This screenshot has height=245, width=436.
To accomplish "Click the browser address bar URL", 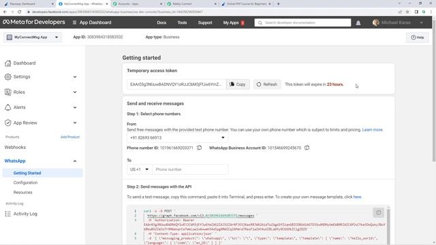I will [117, 12].
